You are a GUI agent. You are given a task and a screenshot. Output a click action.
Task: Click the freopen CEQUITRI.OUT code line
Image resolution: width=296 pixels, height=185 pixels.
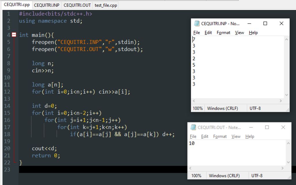coord(87,49)
